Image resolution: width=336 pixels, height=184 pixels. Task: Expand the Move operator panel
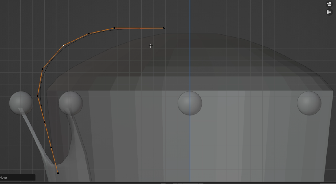(x=18, y=177)
